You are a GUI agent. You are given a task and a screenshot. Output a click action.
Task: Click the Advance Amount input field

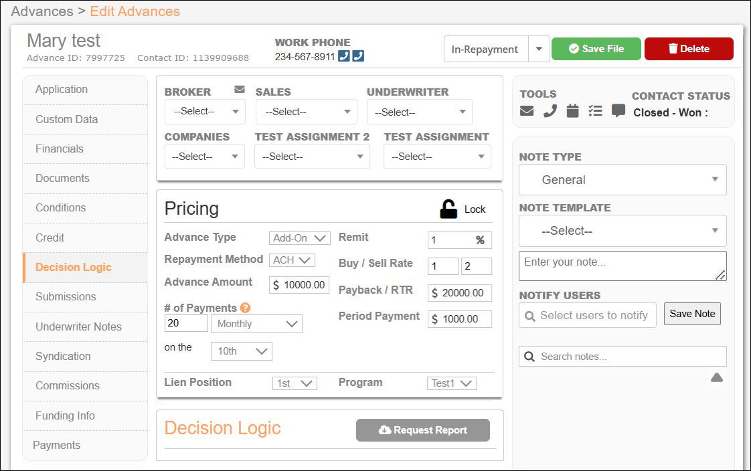click(299, 285)
